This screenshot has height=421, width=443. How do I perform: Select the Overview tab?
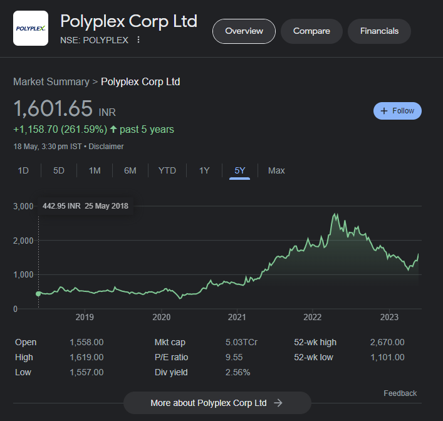244,31
